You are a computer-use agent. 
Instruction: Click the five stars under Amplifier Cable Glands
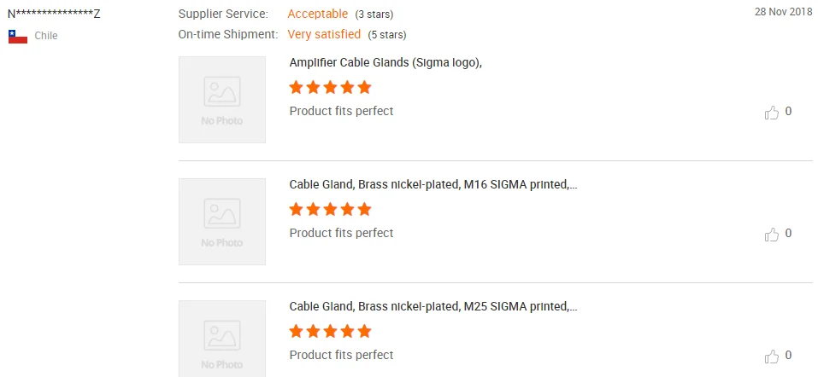click(x=330, y=87)
